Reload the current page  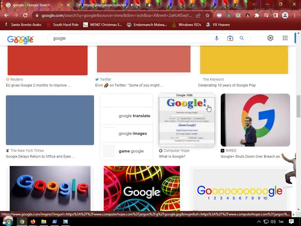coord(25,15)
